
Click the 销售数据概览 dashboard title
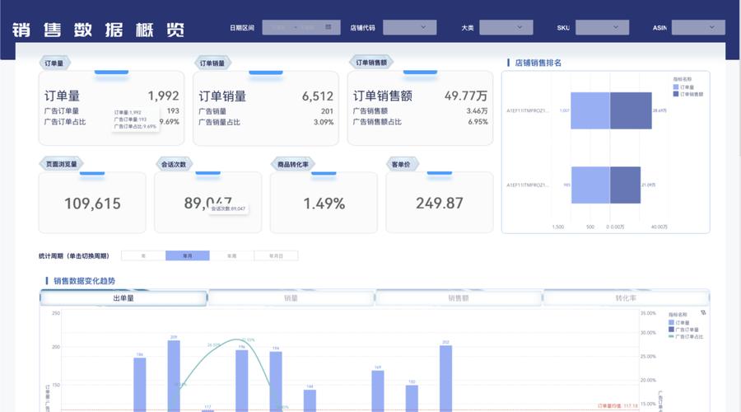coord(98,30)
